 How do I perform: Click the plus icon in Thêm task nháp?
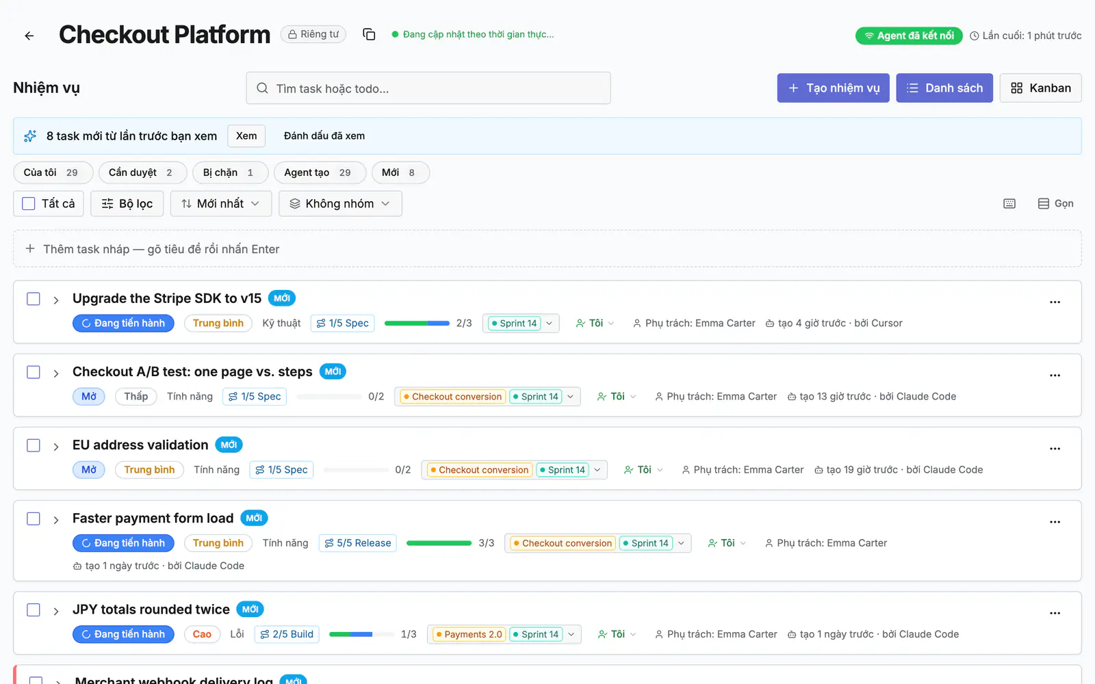[x=30, y=249]
